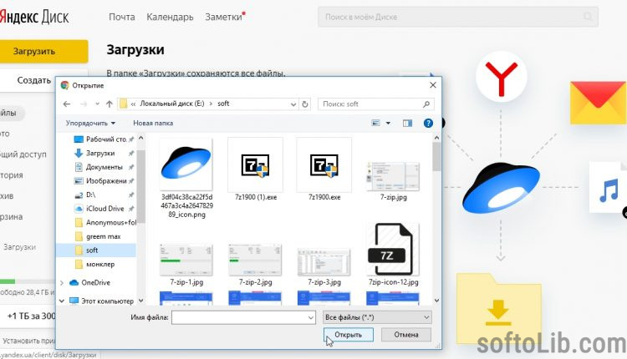Open the Загрузки folder in Yandex sidebar

click(19, 247)
